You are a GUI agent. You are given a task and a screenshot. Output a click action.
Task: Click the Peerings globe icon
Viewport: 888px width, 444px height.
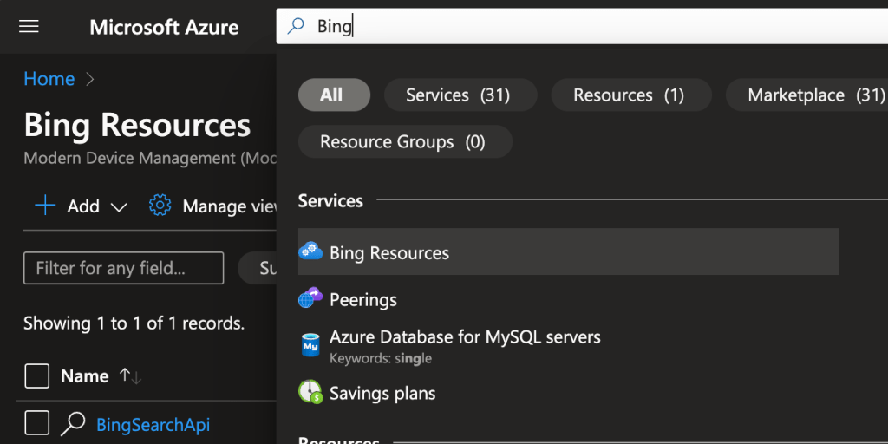coord(310,299)
